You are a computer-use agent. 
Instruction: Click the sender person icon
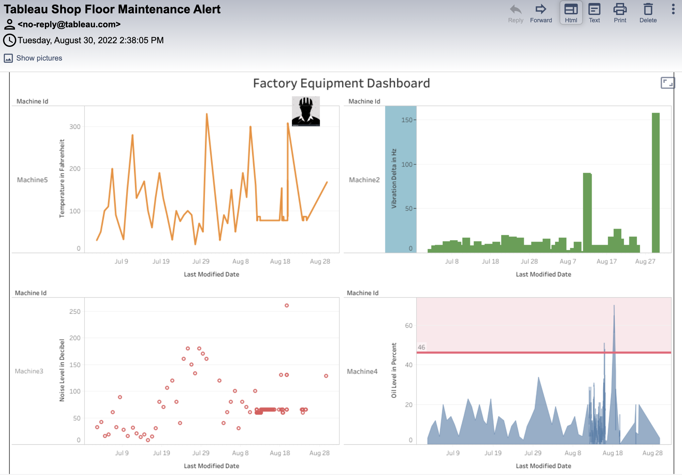pos(9,24)
